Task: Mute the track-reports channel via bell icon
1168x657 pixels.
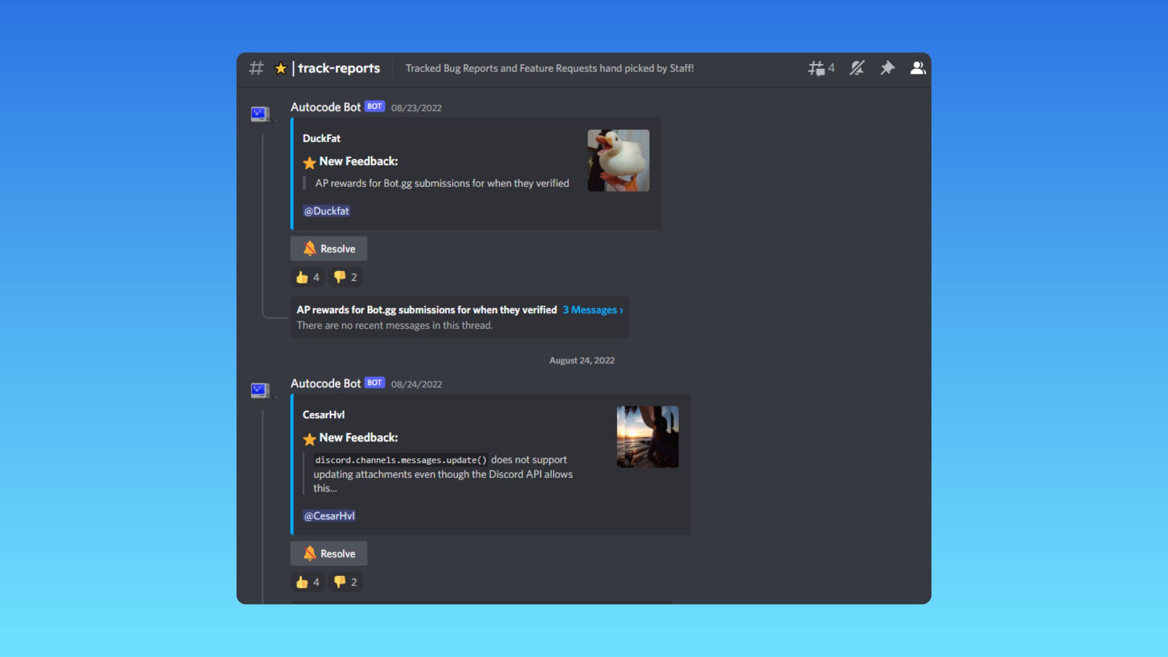Action: [x=856, y=68]
